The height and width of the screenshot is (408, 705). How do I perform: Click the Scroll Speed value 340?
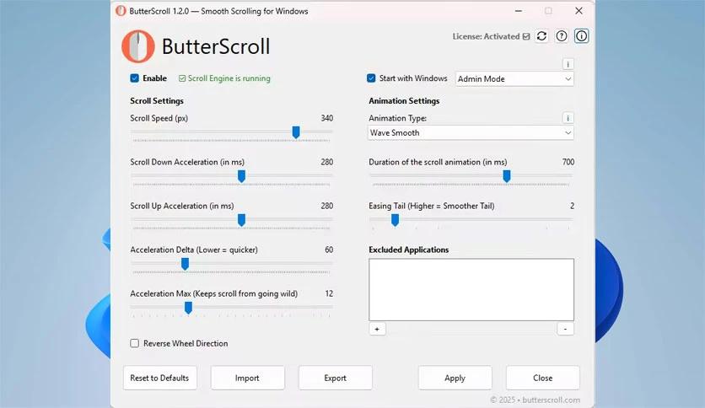click(327, 118)
